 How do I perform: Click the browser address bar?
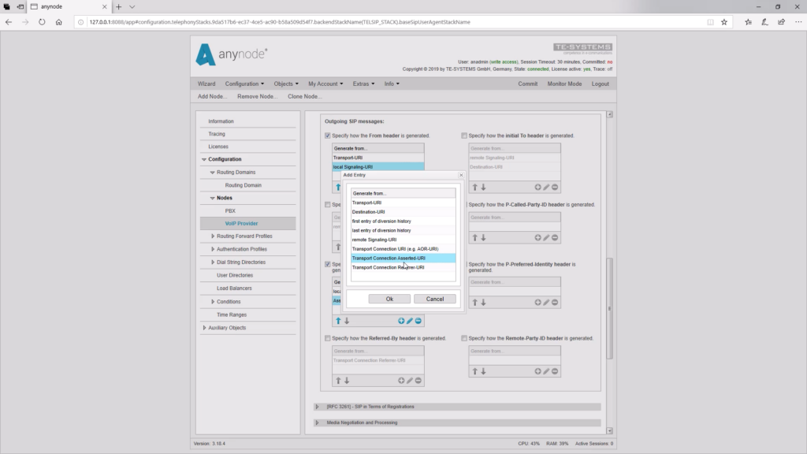tap(391, 22)
